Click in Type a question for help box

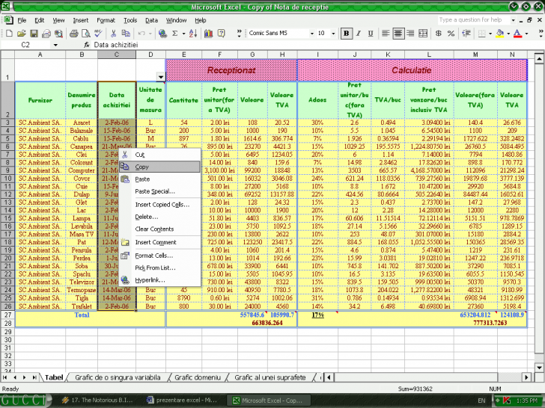(473, 20)
